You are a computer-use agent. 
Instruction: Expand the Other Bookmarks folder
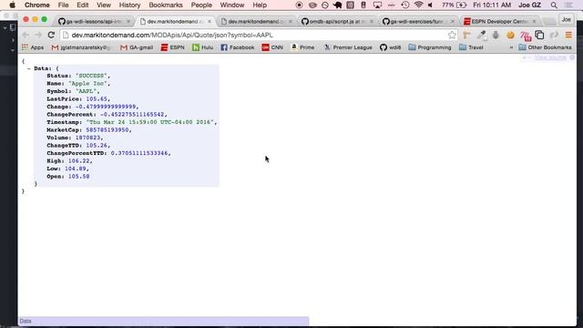coord(545,47)
